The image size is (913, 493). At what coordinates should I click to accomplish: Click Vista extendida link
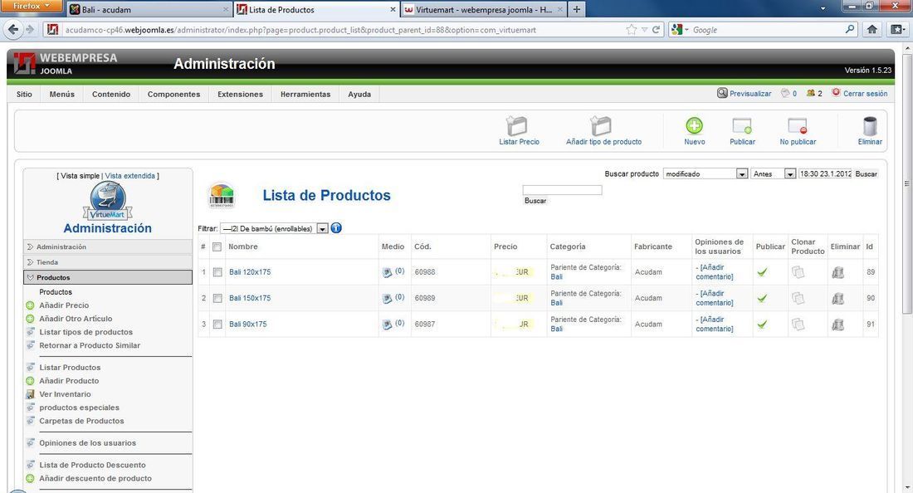(x=129, y=176)
